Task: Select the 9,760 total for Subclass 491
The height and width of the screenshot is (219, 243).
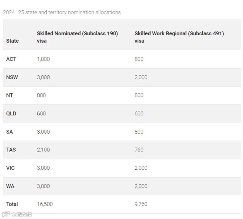Action: point(141,204)
